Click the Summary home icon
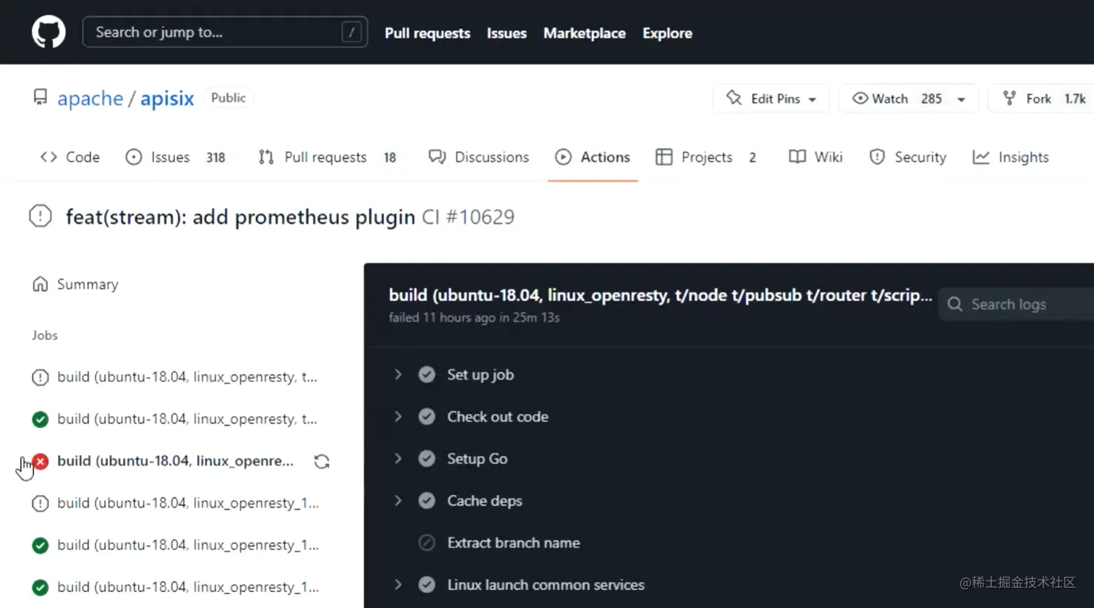 (x=41, y=284)
